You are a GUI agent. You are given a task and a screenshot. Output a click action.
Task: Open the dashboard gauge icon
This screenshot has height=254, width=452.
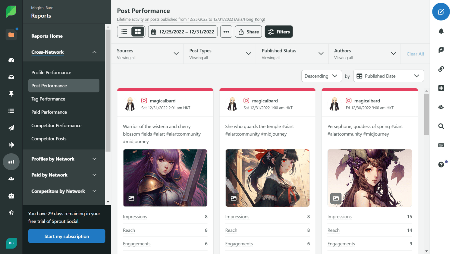pyautogui.click(x=11, y=60)
